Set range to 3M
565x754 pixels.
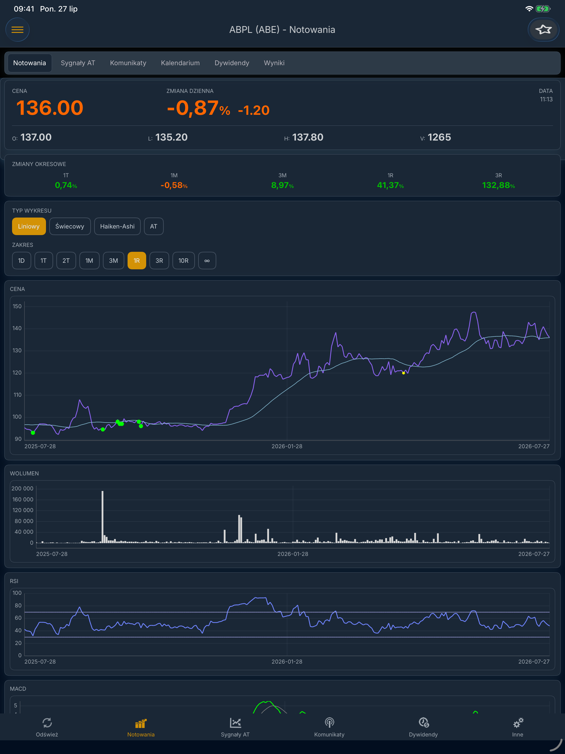pos(113,261)
